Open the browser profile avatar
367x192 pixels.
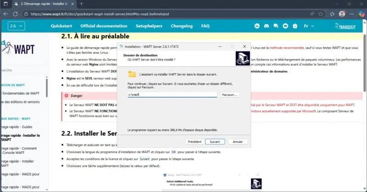[x=342, y=14]
